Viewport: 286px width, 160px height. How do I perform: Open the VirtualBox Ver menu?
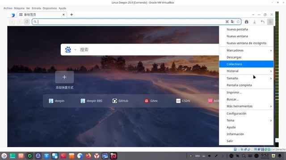(28, 8)
